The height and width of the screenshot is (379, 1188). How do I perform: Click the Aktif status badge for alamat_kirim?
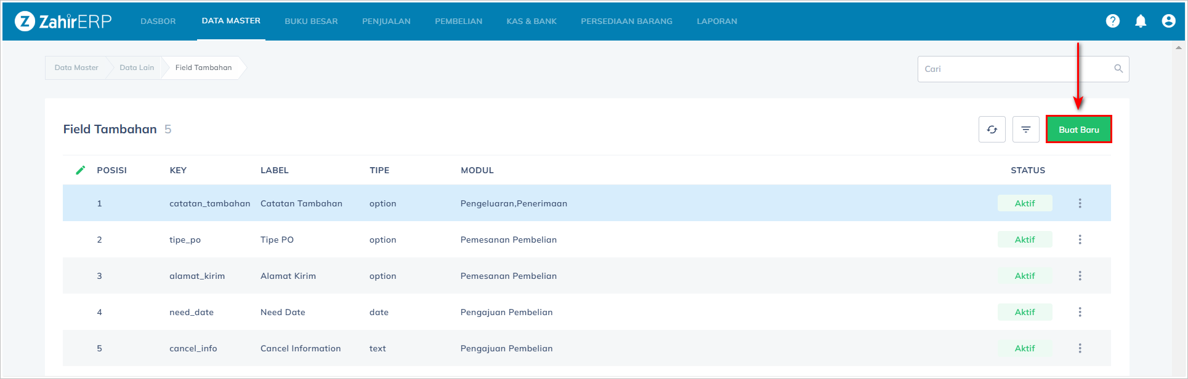point(1025,276)
